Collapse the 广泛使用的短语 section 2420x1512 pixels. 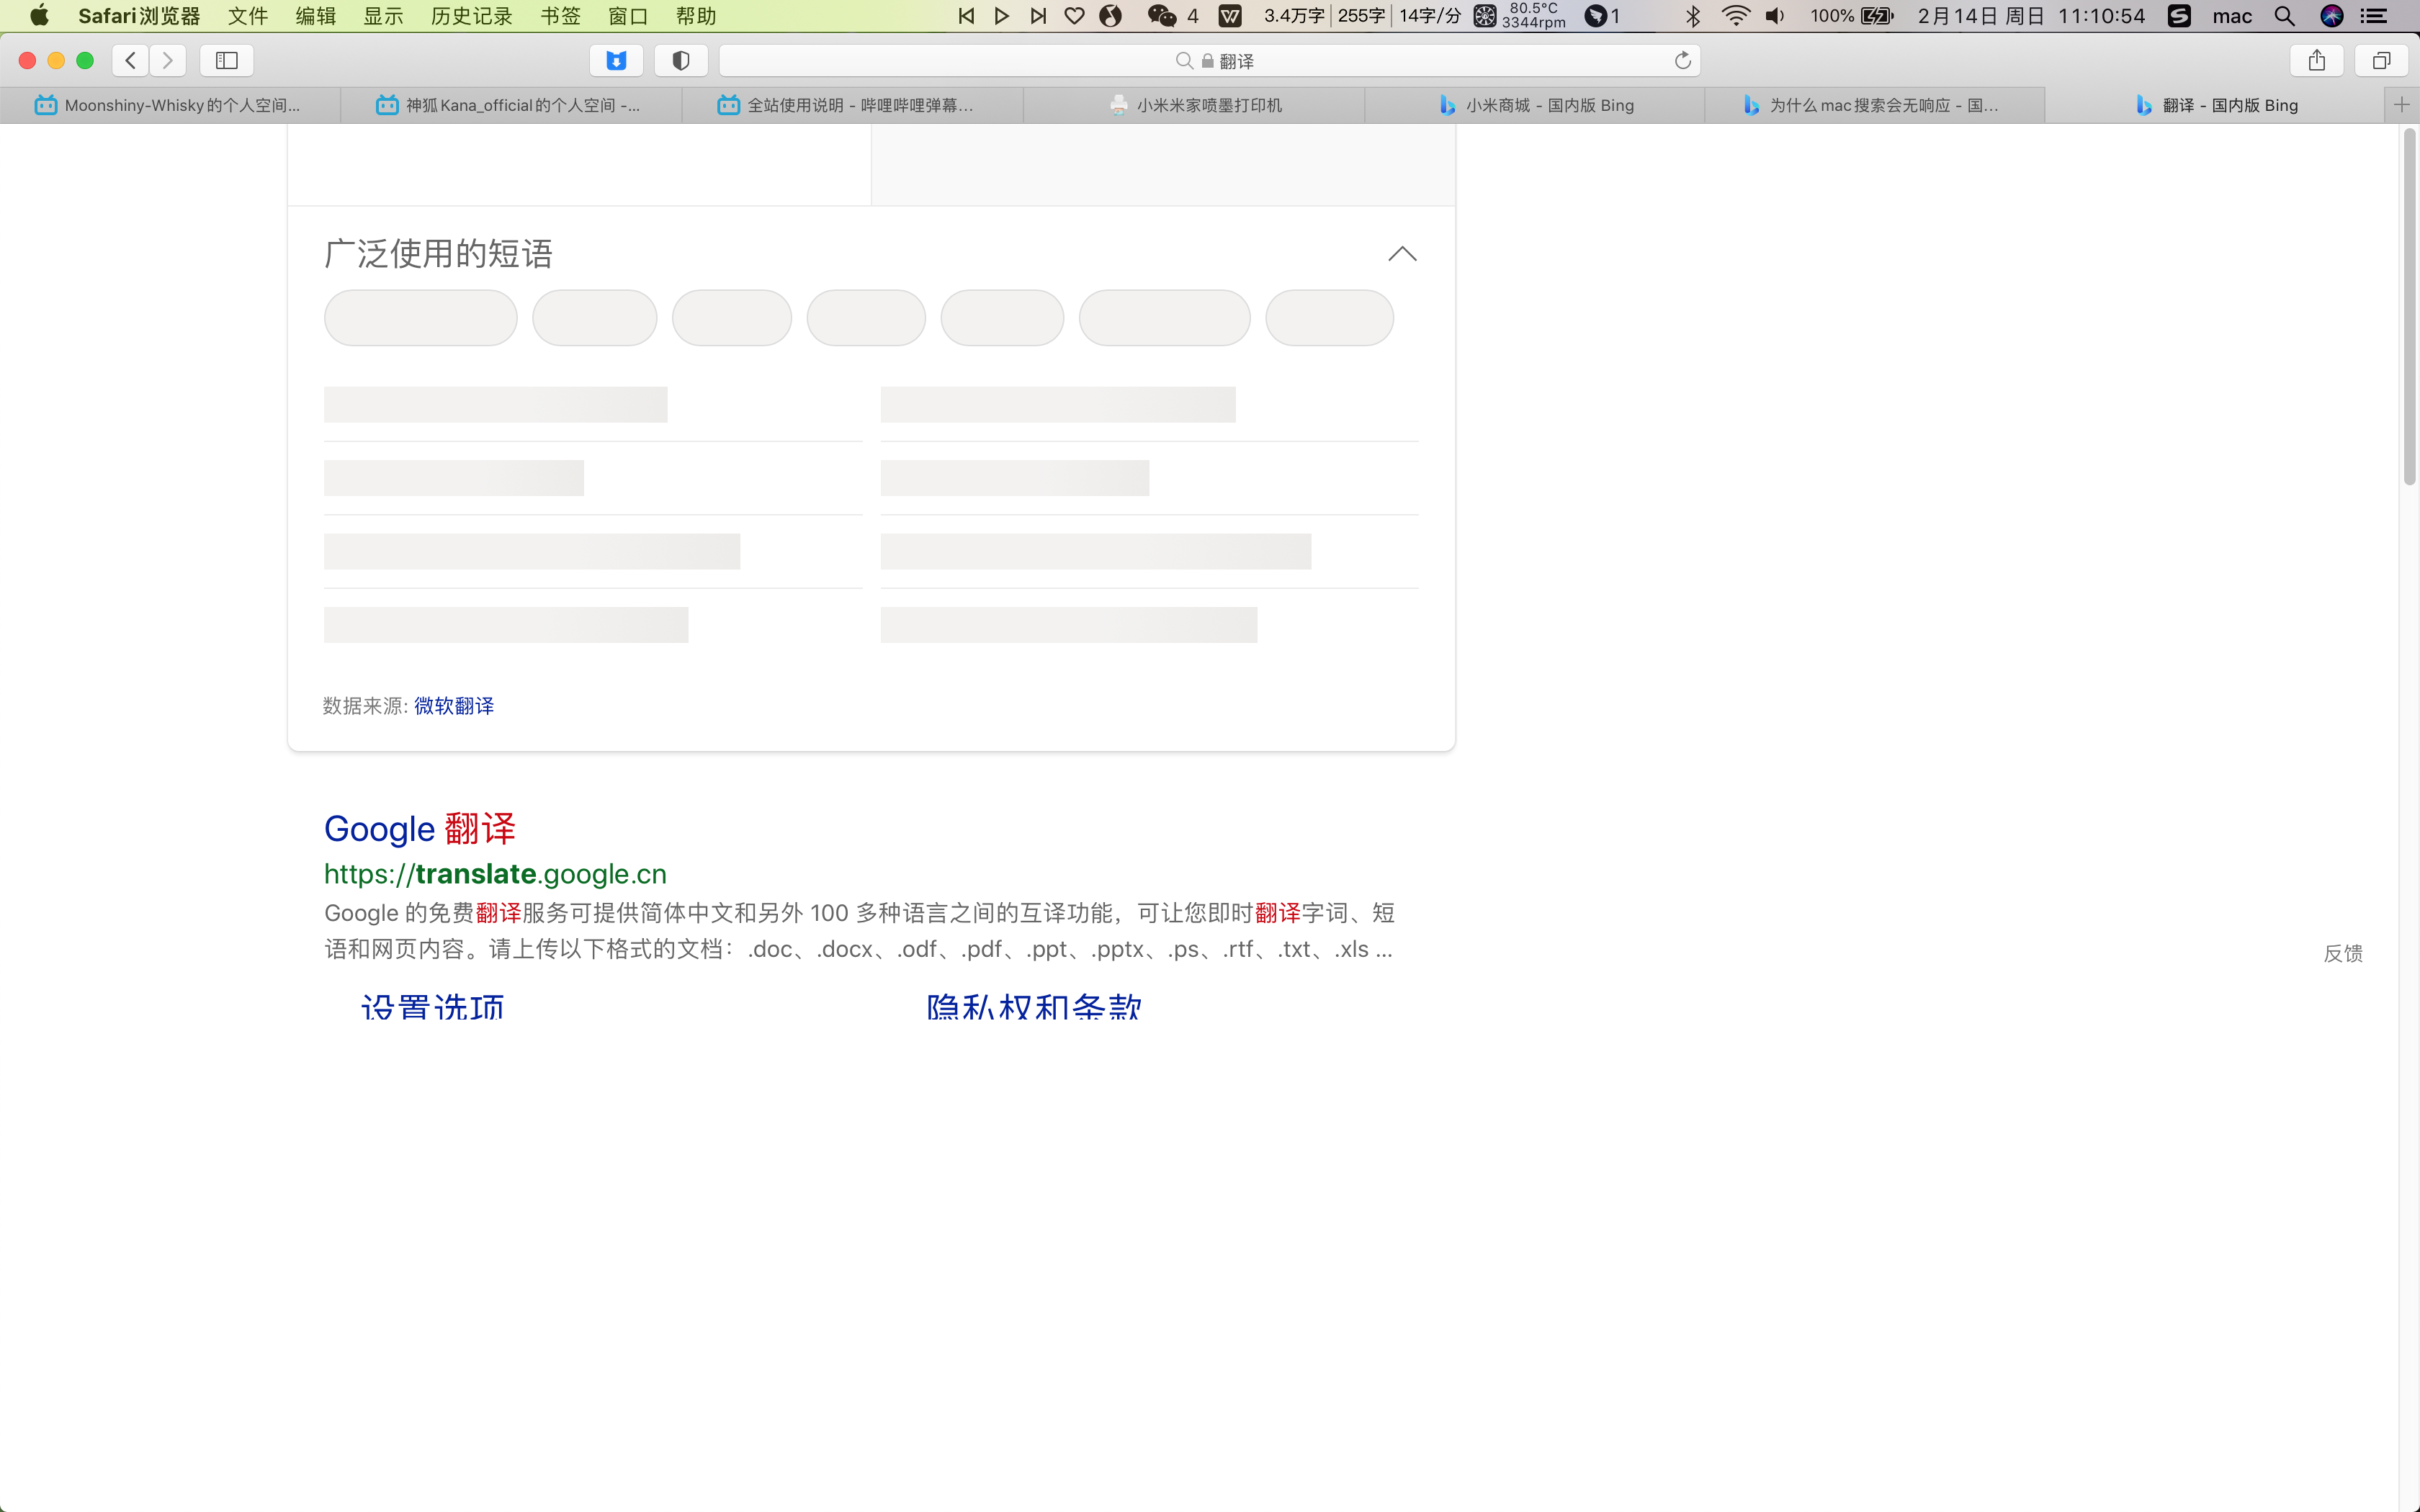coord(1402,254)
